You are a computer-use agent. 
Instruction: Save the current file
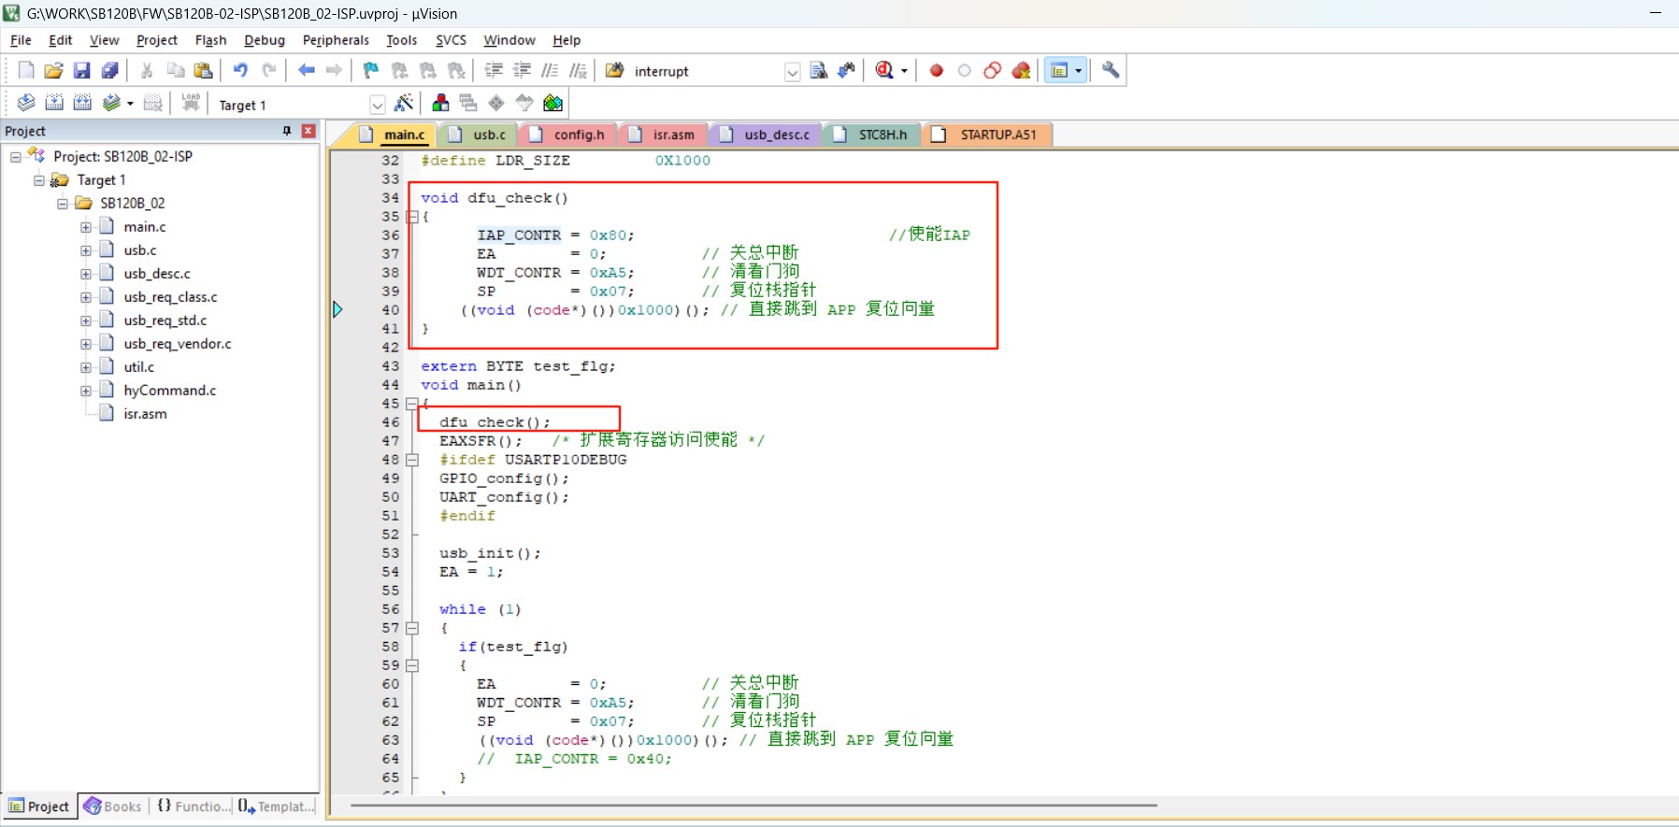[x=81, y=70]
